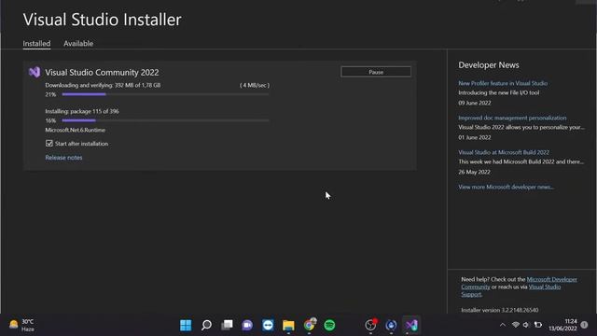Click the Developer News heading
The image size is (597, 336).
(489, 65)
